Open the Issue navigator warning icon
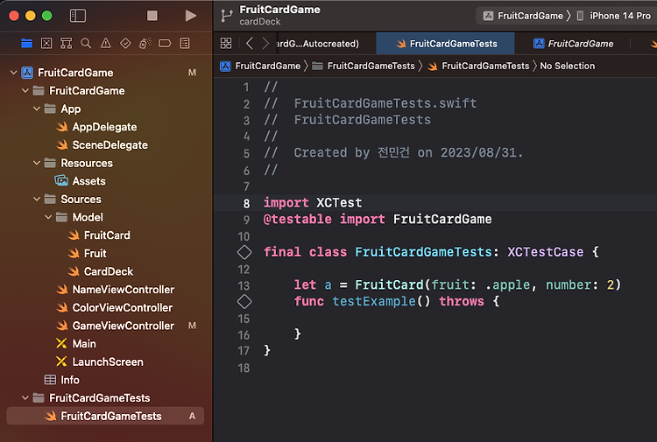The height and width of the screenshot is (442, 657). pyautogui.click(x=106, y=43)
